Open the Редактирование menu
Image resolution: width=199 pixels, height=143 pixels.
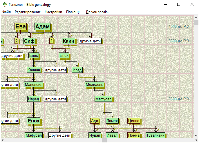[x=28, y=12]
